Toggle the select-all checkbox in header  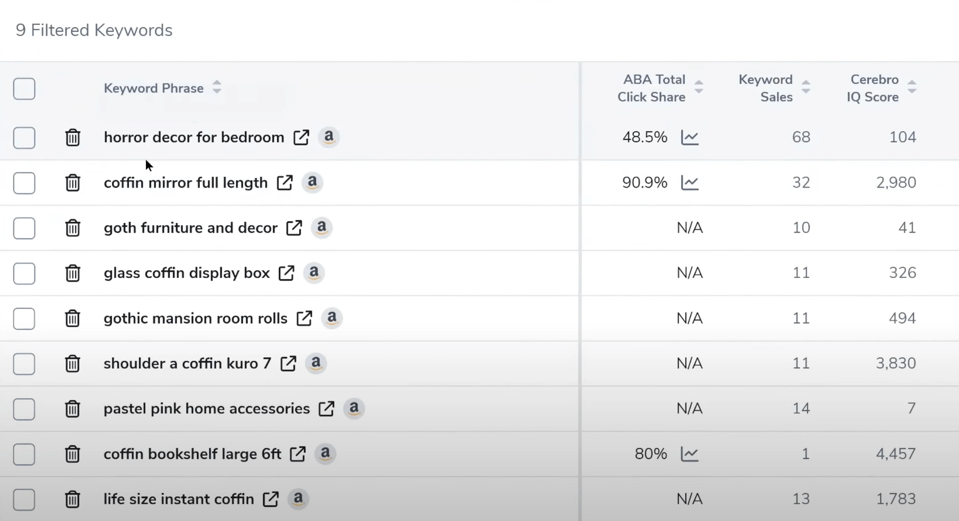(24, 89)
